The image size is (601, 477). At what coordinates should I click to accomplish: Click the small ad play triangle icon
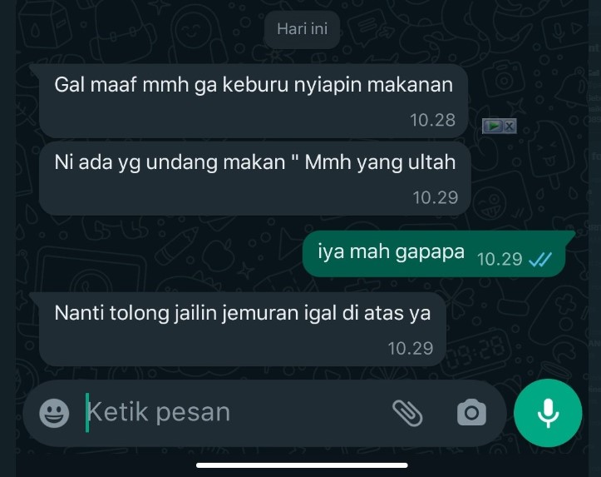tap(493, 126)
